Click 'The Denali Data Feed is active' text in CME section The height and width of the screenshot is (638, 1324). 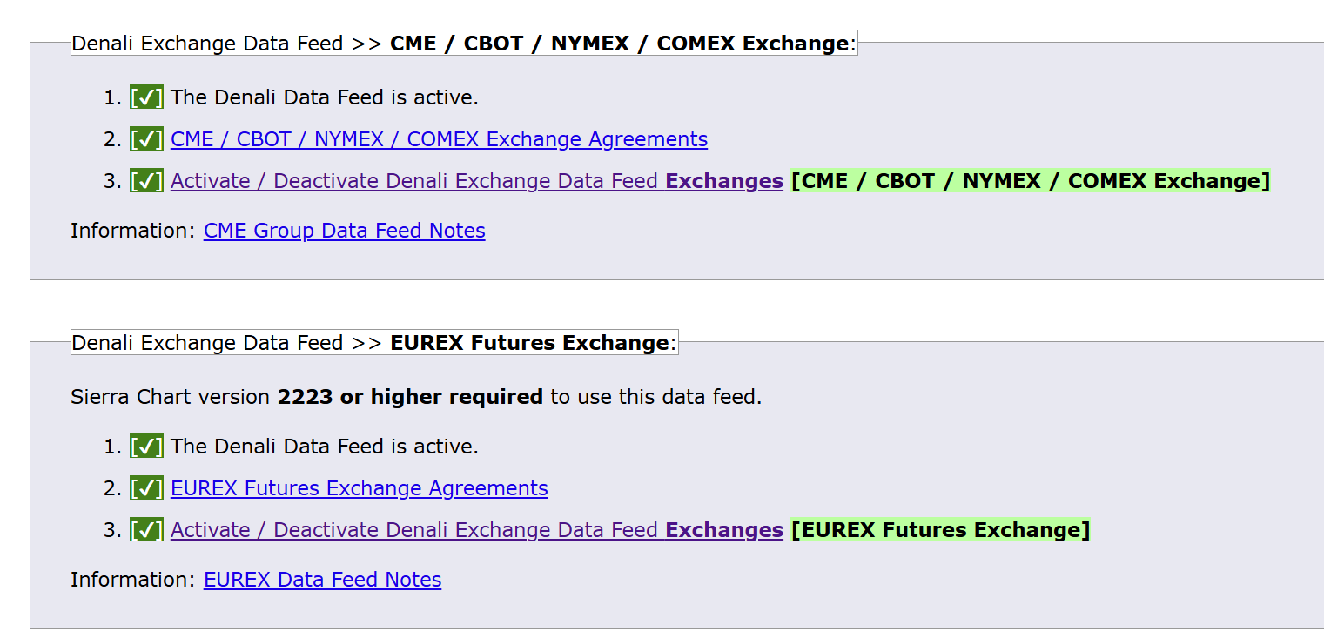(x=324, y=97)
